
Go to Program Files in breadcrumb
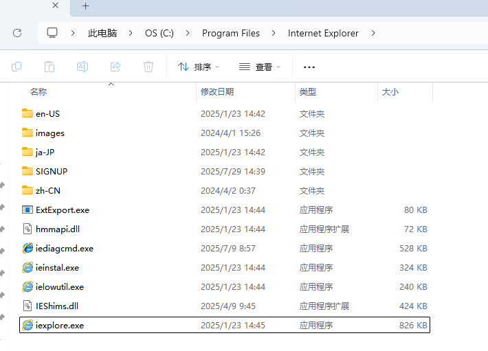tap(231, 33)
